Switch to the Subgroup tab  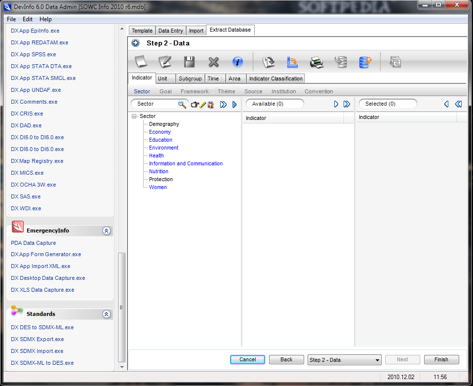click(x=191, y=78)
